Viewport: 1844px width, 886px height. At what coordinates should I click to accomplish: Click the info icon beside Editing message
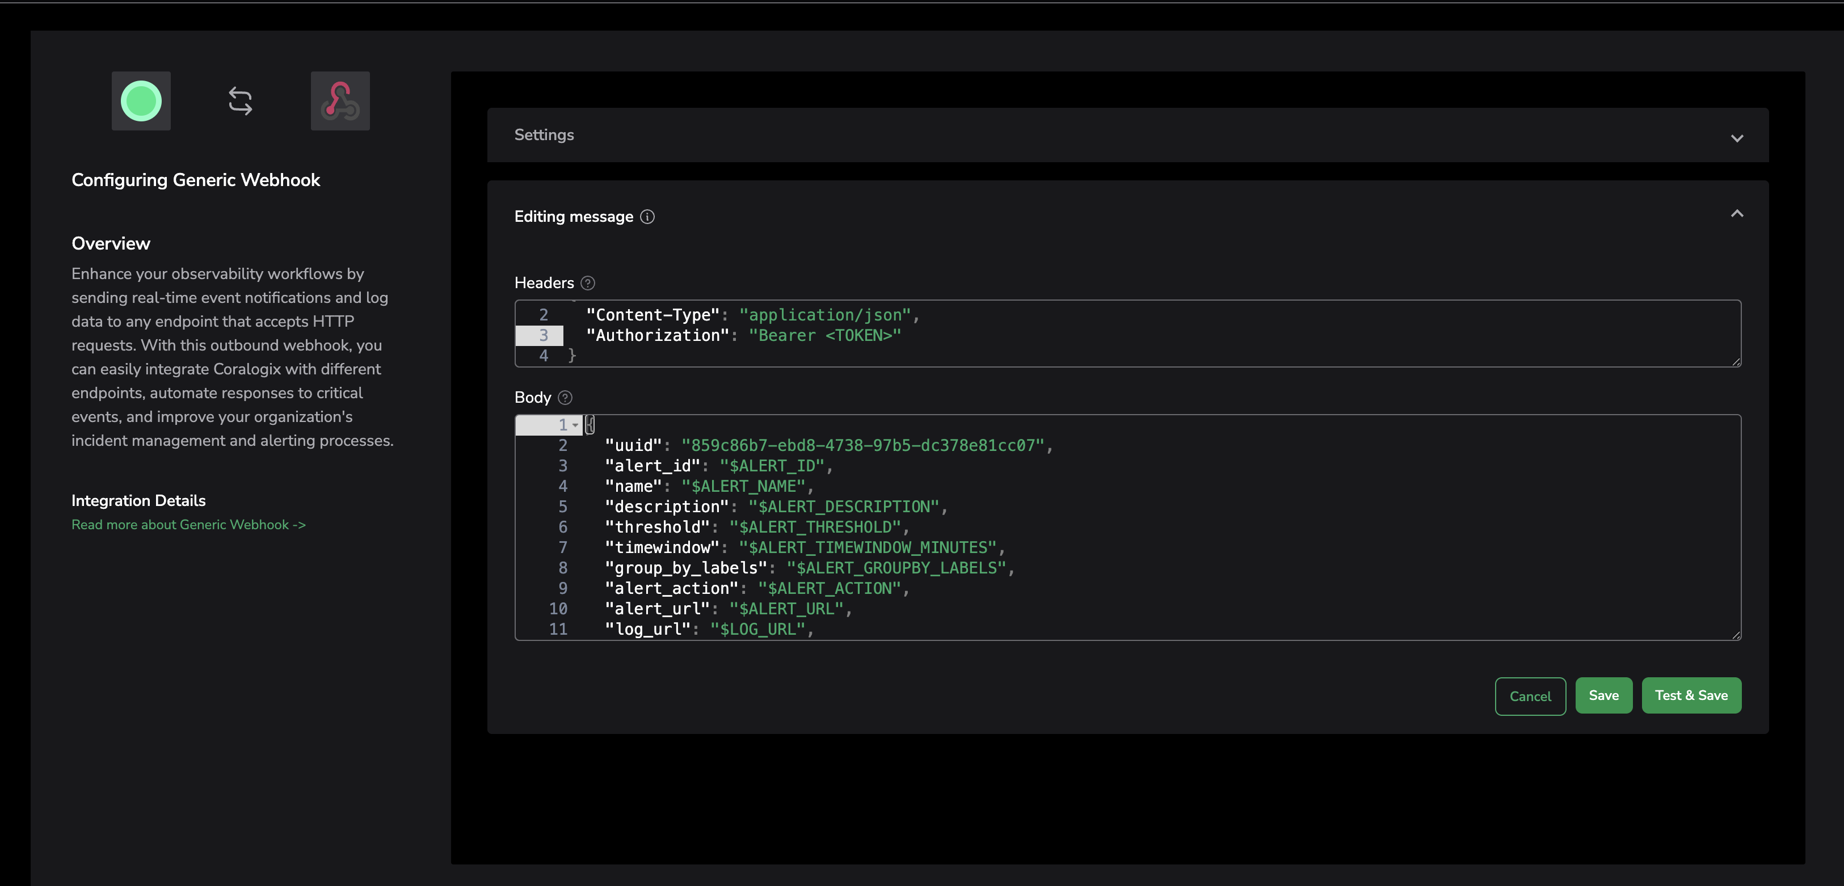point(647,217)
